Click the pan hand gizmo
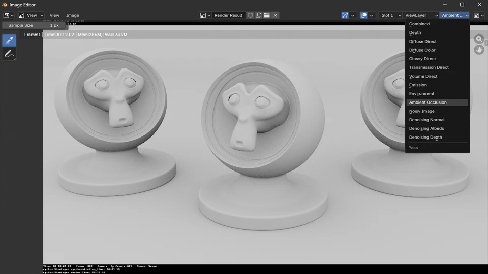The width and height of the screenshot is (488, 274). 479,50
